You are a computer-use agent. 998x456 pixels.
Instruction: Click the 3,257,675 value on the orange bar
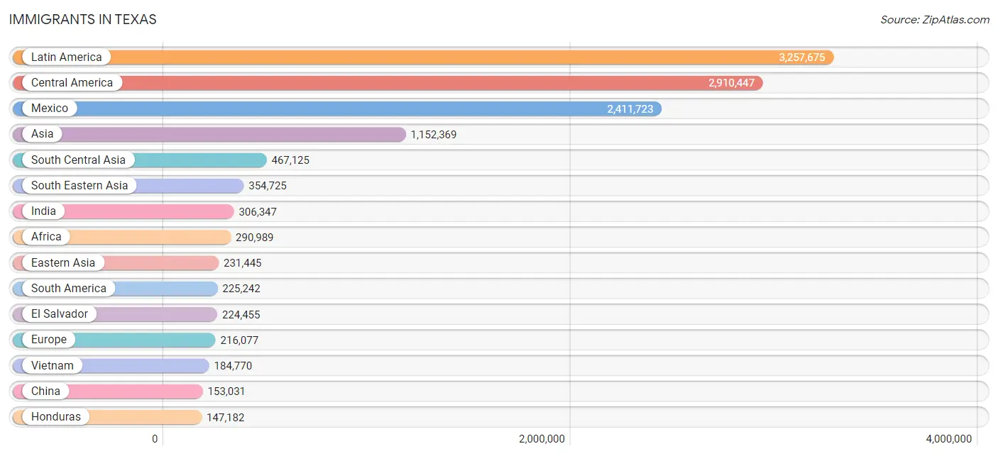pyautogui.click(x=801, y=57)
